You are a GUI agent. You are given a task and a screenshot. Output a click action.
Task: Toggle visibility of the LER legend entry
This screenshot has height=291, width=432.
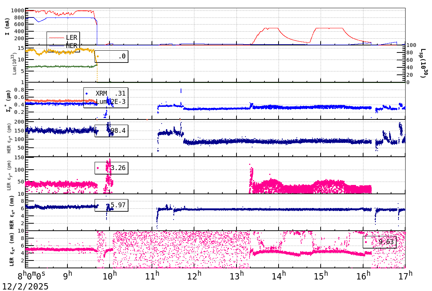point(72,37)
